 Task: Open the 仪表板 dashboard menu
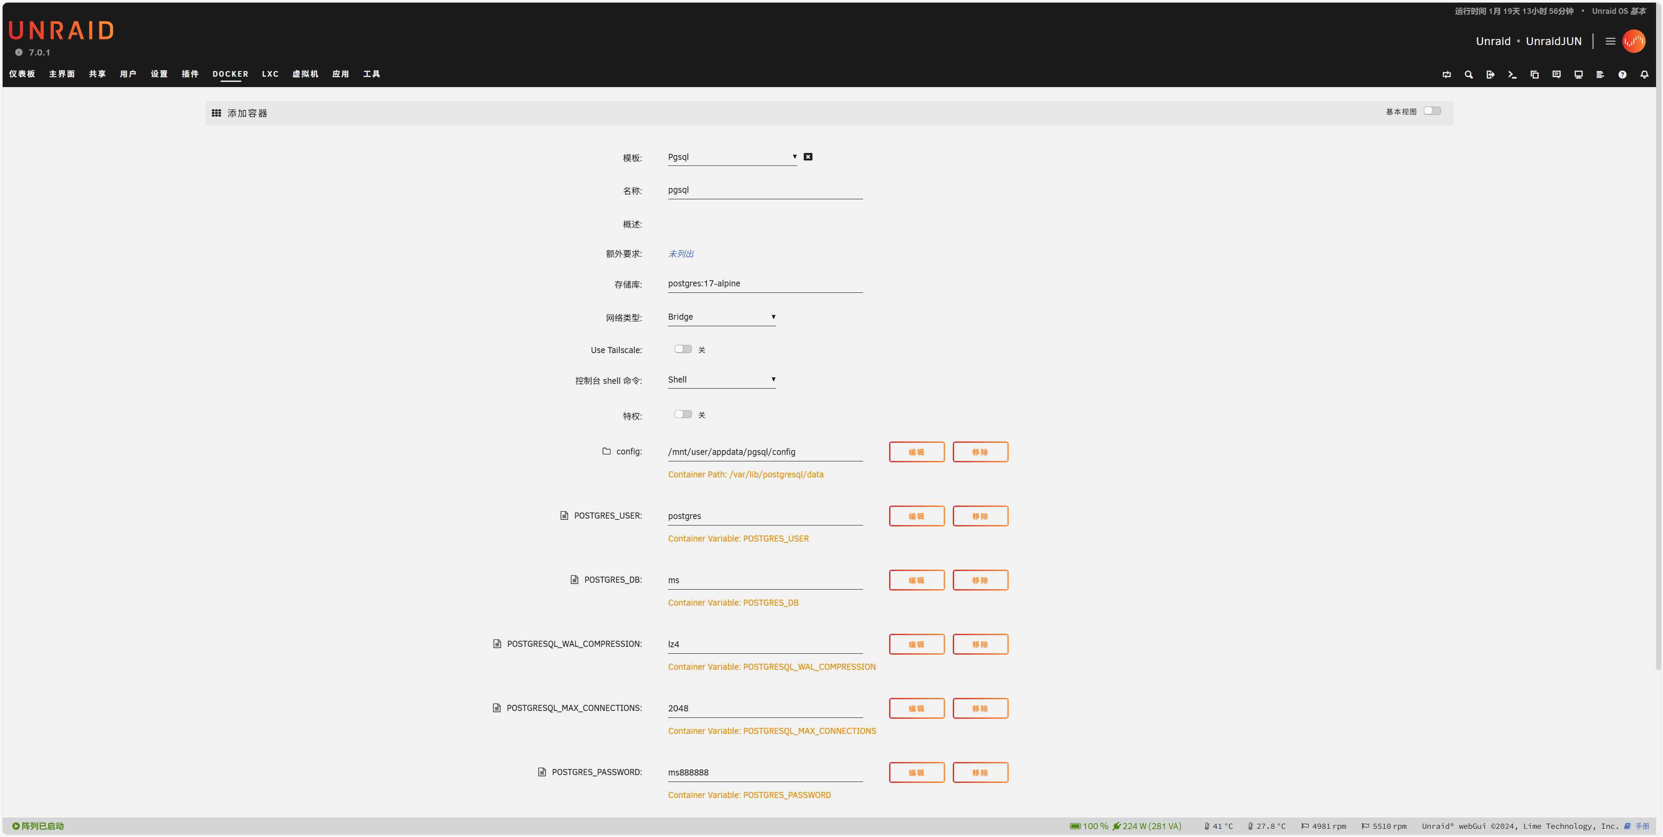[22, 74]
